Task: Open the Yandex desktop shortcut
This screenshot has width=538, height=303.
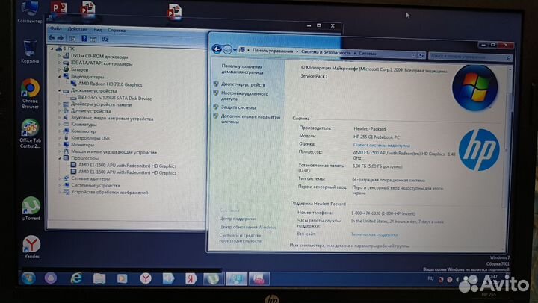Action: point(31,247)
